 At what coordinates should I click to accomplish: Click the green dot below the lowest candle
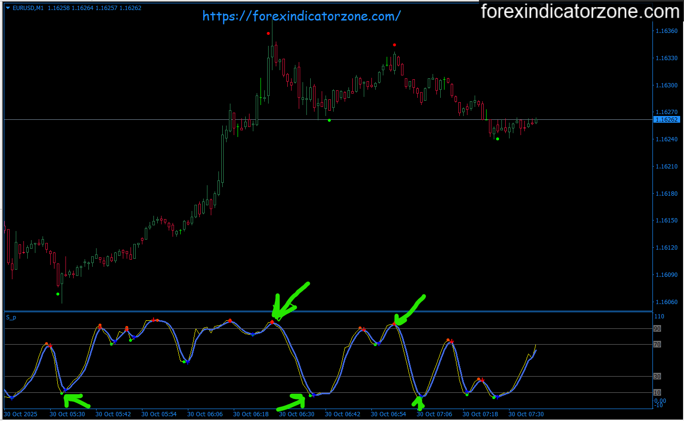(x=58, y=294)
